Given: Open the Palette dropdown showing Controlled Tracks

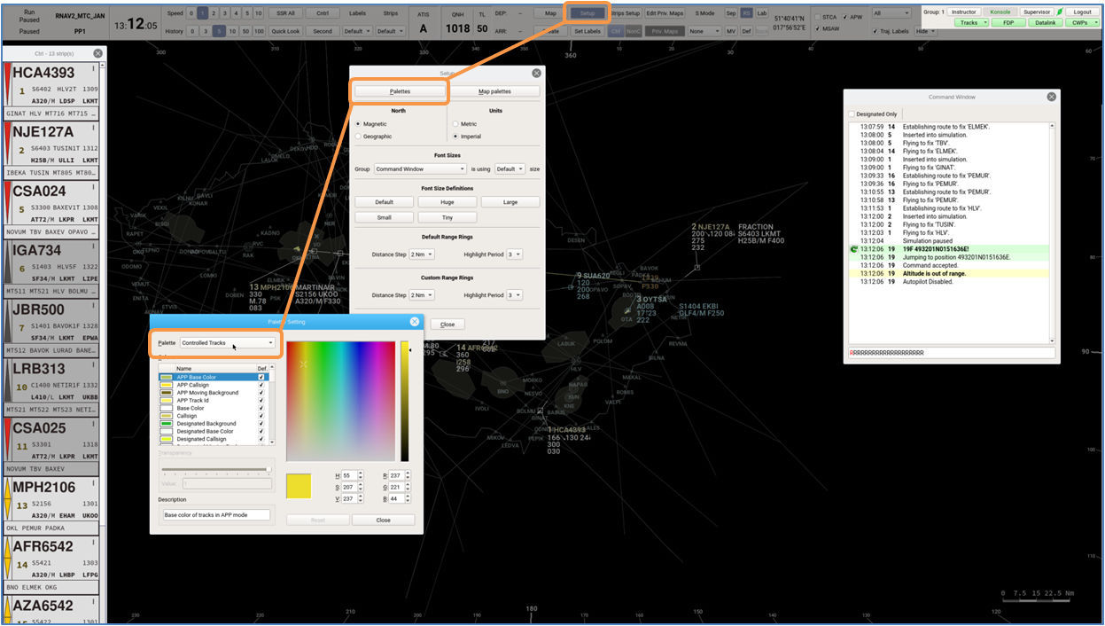Looking at the screenshot, I should tap(229, 342).
